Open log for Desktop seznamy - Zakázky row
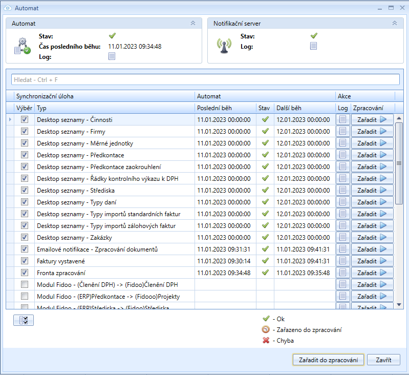The height and width of the screenshot is (375, 409). tap(342, 237)
